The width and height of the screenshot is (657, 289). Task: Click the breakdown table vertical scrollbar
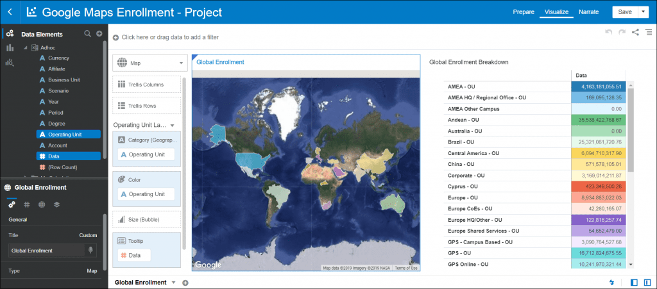click(631, 129)
